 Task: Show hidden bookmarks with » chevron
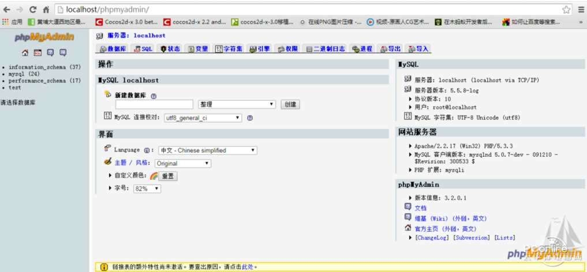tap(581, 22)
